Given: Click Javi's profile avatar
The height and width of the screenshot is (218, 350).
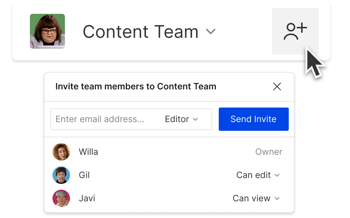Looking at the screenshot, I should point(61,198).
